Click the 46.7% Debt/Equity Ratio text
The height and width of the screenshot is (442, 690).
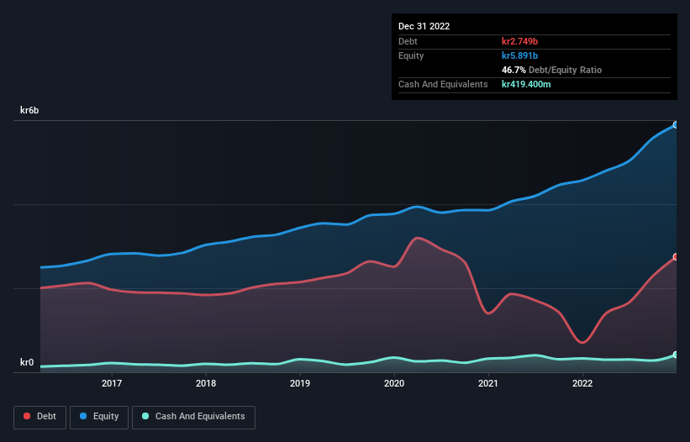click(x=552, y=70)
